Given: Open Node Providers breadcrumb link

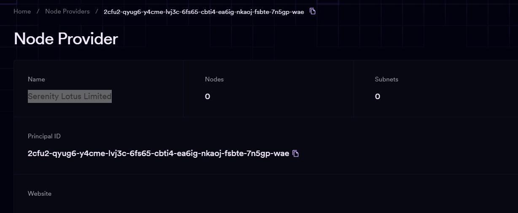Looking at the screenshot, I should [67, 11].
